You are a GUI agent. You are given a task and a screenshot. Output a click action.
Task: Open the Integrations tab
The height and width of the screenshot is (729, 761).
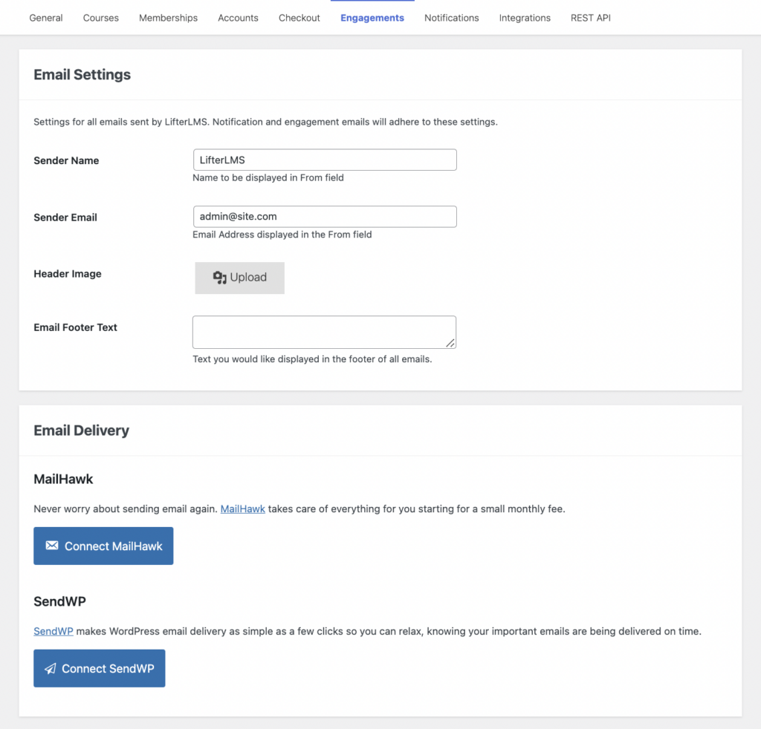tap(525, 17)
